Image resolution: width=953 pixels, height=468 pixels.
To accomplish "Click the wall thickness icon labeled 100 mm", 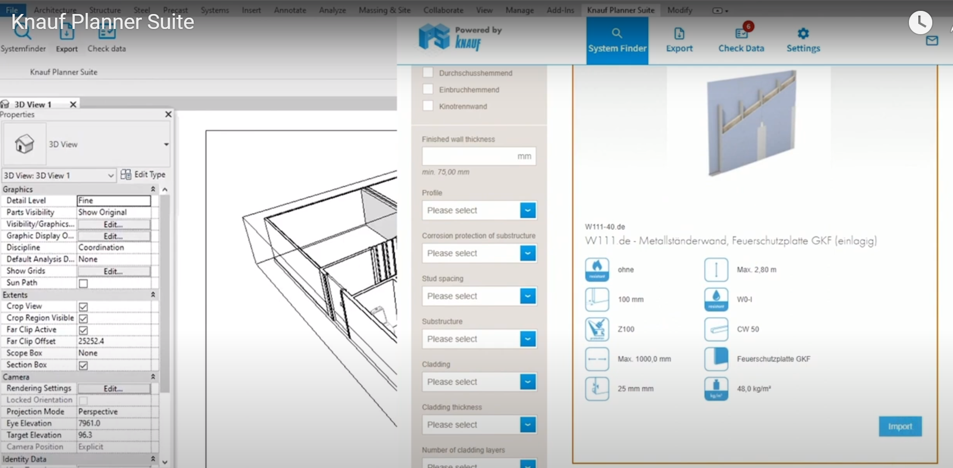I will pyautogui.click(x=597, y=300).
